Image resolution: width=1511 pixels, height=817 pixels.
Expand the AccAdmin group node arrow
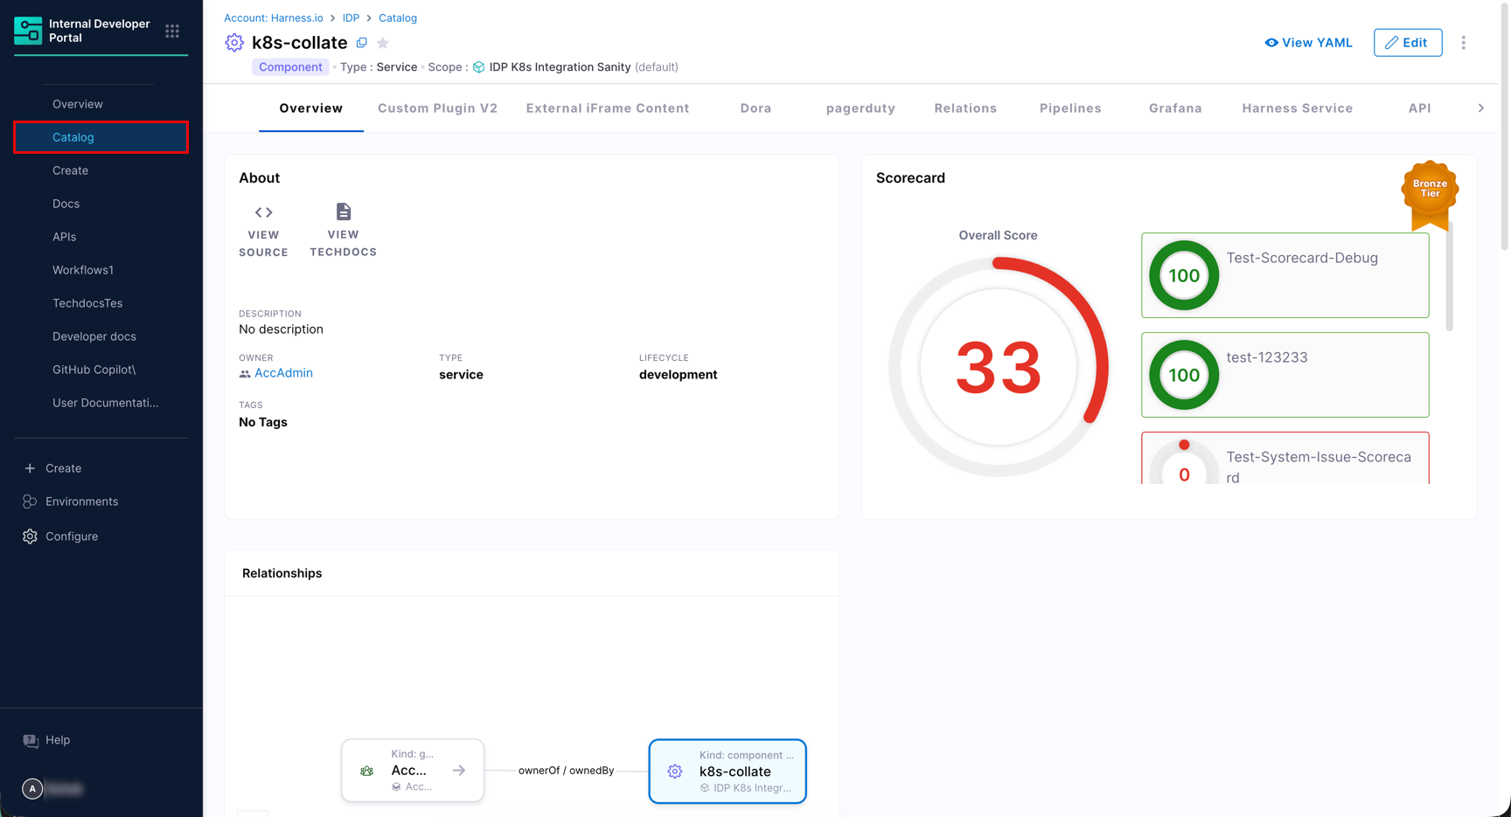459,771
